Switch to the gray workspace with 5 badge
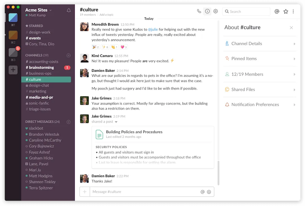The width and height of the screenshot is (305, 206). (13, 52)
